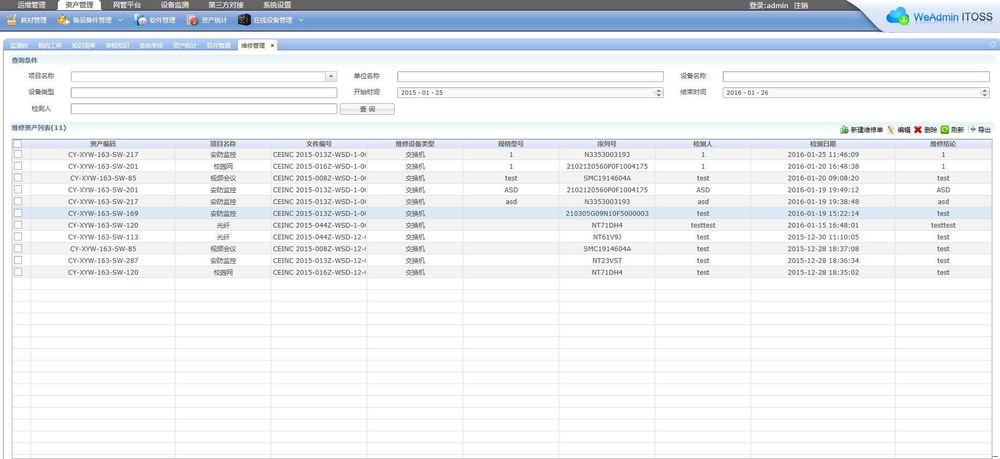Click 新建维修单 new repair order icon
This screenshot has height=459, width=1000.
[x=844, y=130]
